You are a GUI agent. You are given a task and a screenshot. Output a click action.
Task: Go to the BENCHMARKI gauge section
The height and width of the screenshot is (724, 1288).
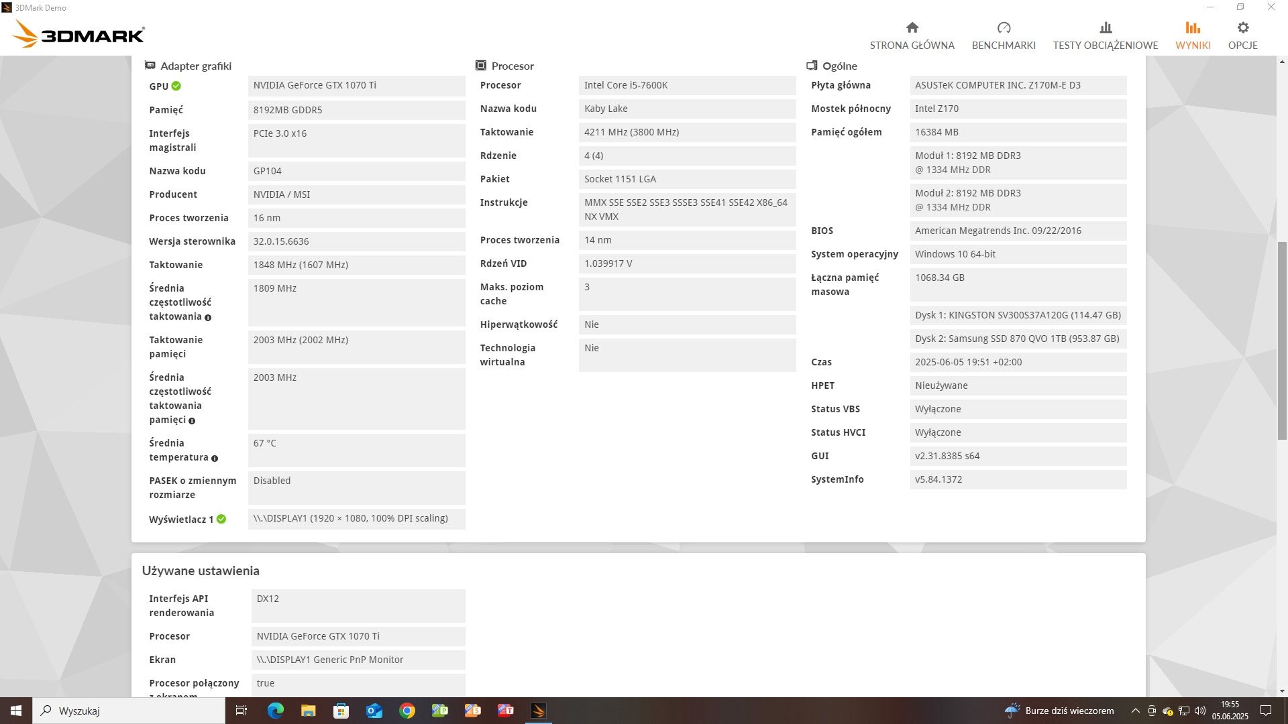1004,36
